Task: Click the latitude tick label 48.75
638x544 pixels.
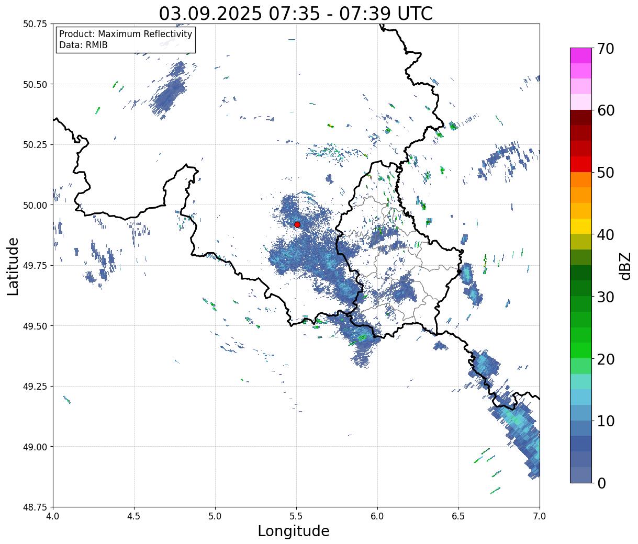Action: [x=35, y=507]
